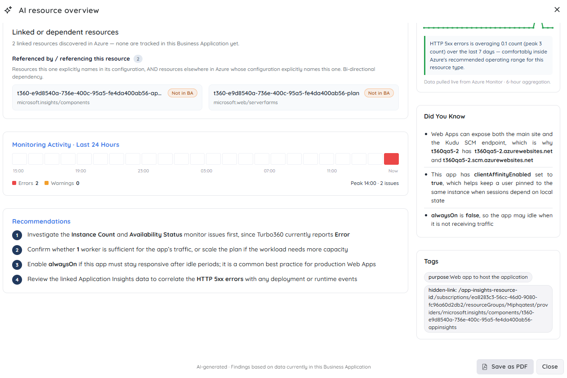
Task: Click the Linked or dependent resources heading
Action: (65, 32)
